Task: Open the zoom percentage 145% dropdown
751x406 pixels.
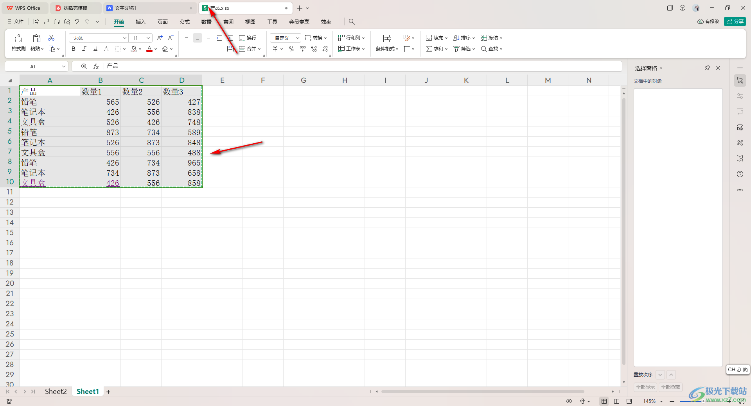Action: [661, 401]
